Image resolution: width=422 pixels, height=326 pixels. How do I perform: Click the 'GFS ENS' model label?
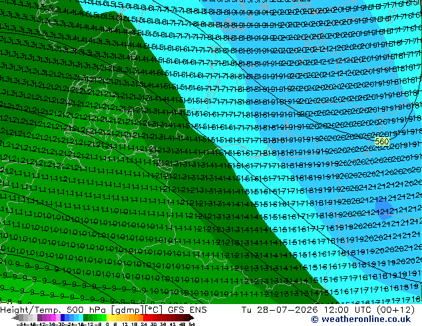coord(187,310)
